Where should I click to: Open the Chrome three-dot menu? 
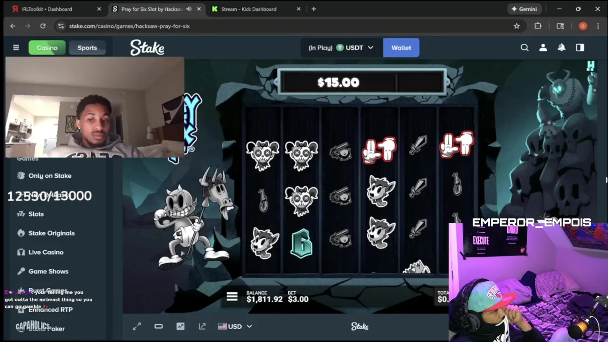pyautogui.click(x=598, y=26)
